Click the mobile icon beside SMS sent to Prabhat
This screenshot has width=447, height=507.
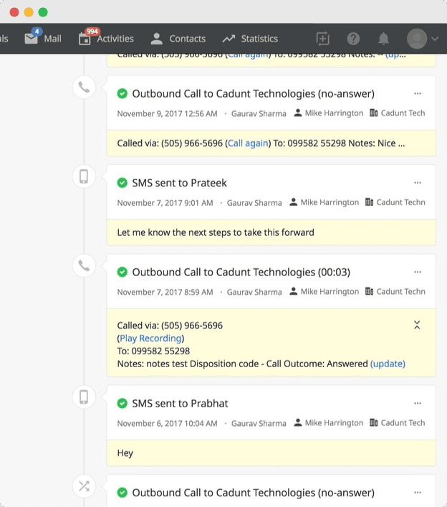[x=84, y=397]
